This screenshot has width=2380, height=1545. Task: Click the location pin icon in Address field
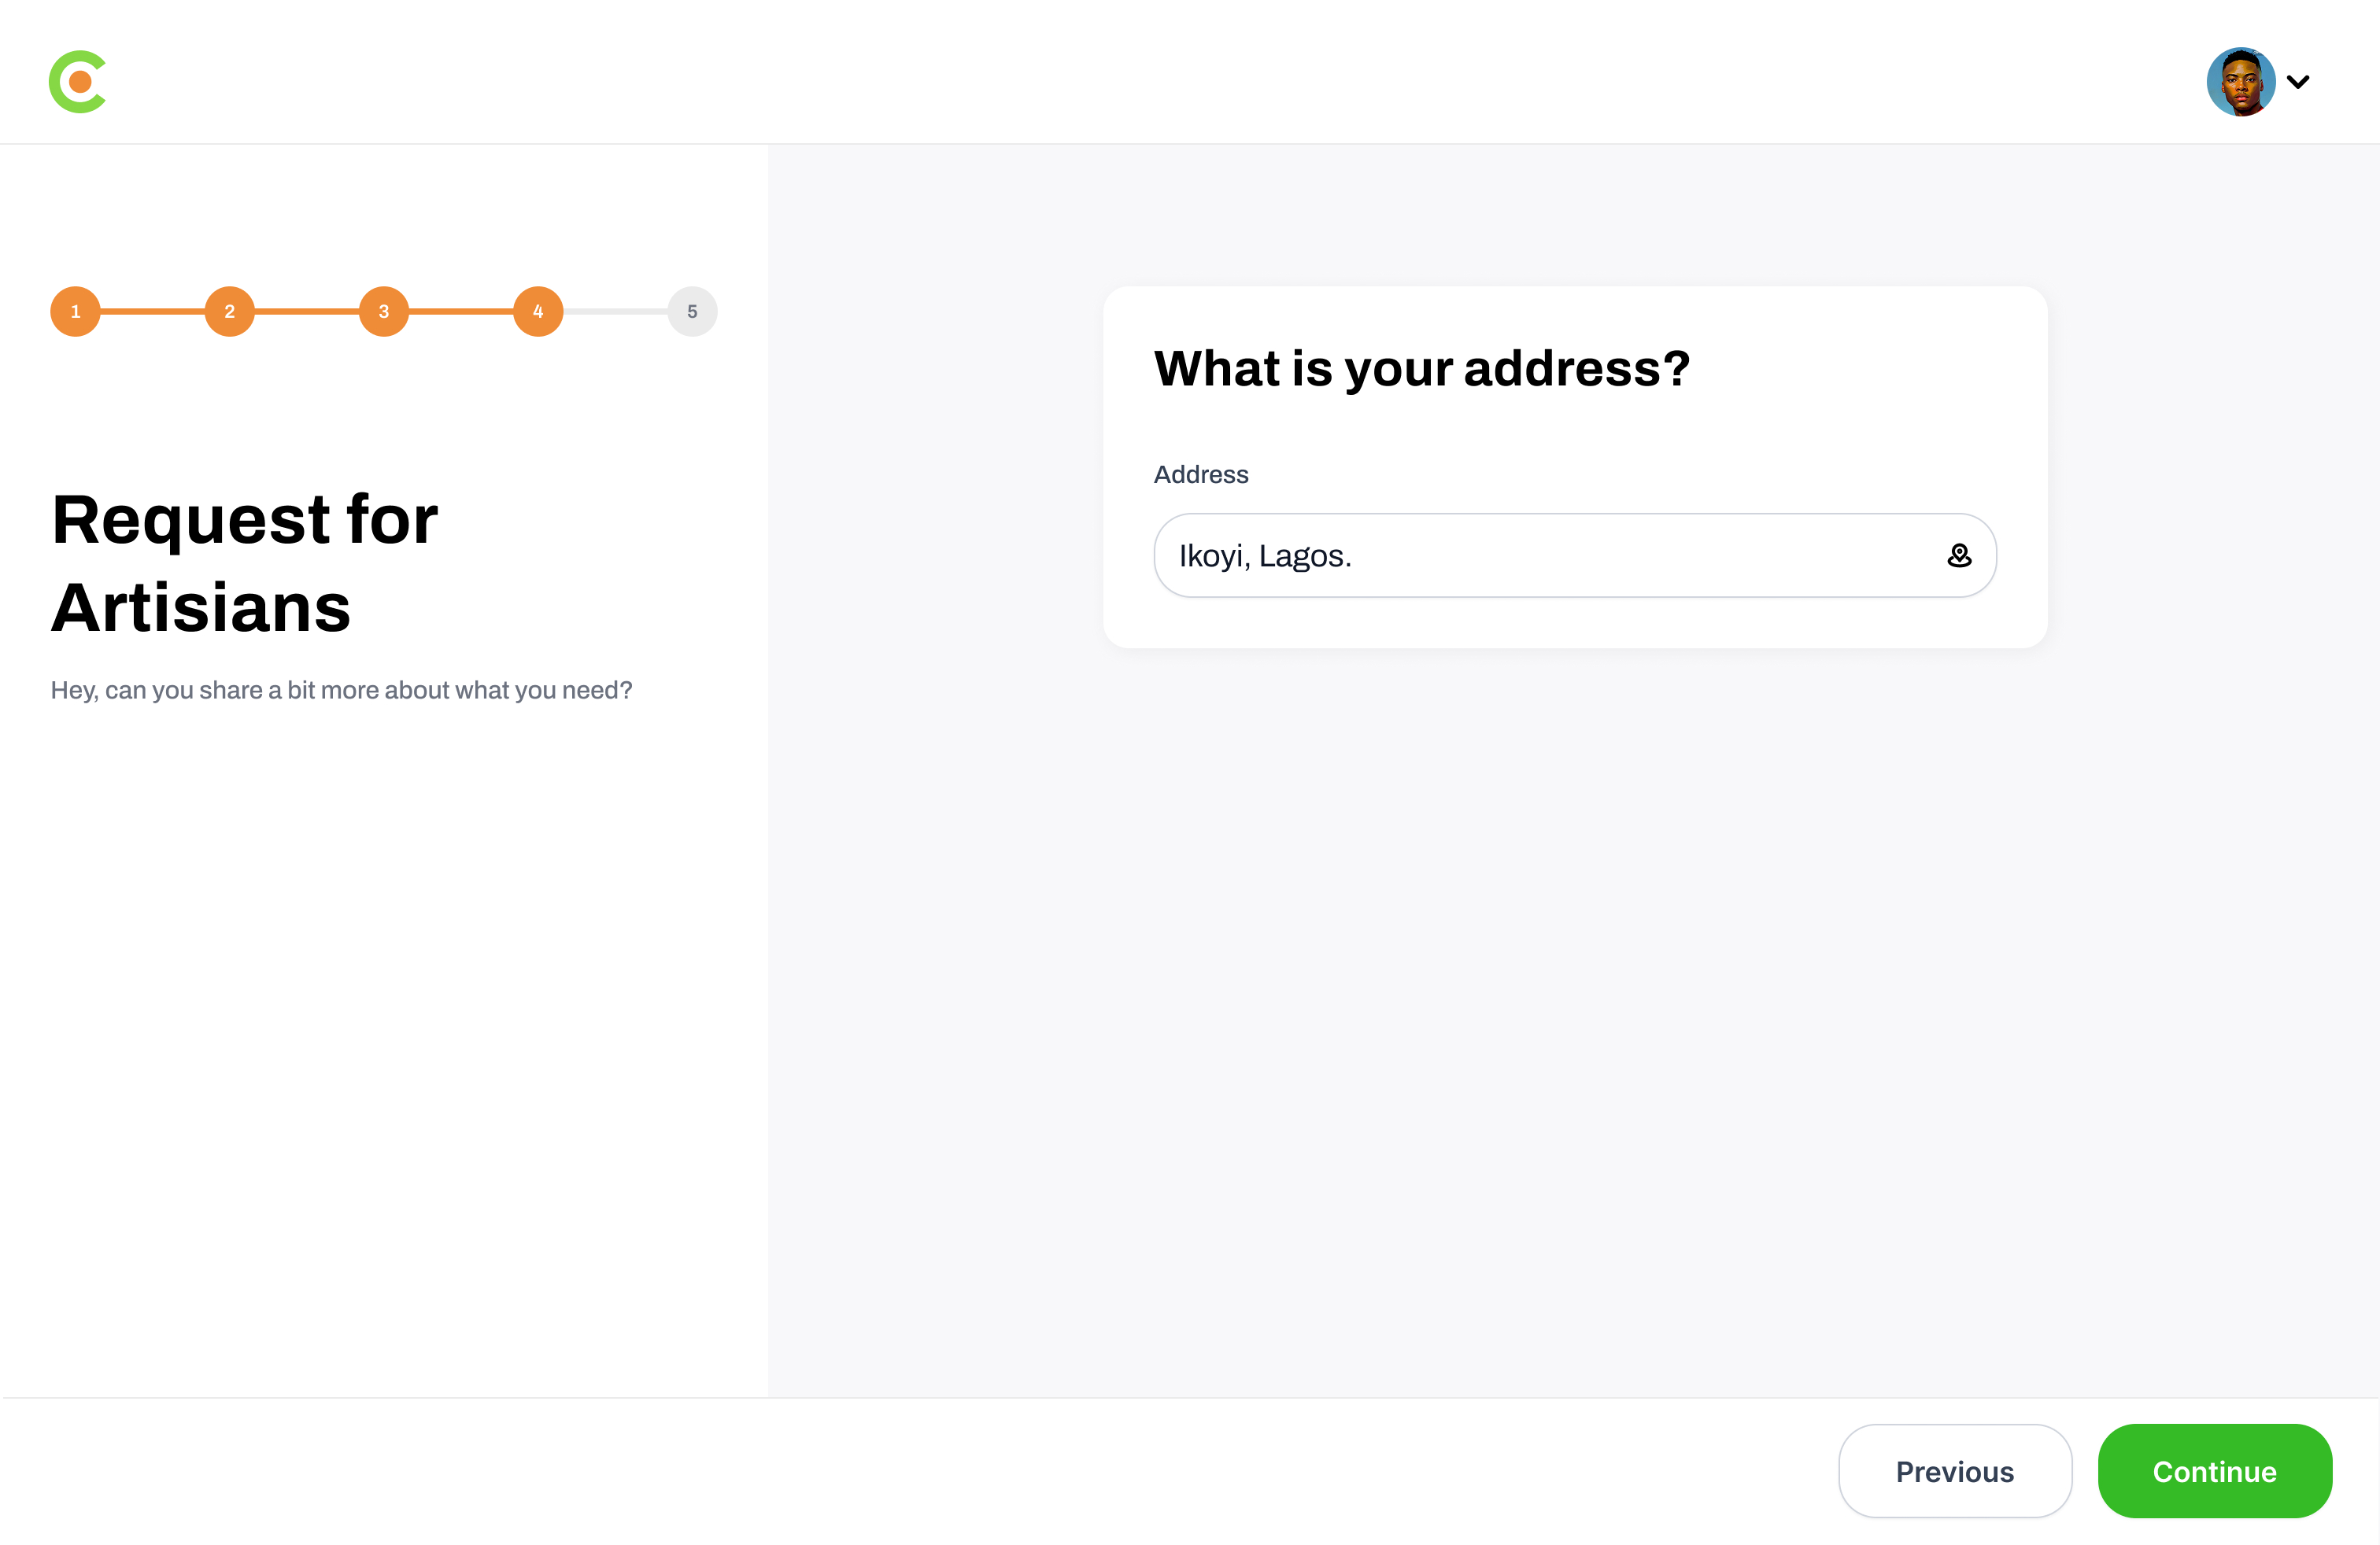(x=1959, y=555)
